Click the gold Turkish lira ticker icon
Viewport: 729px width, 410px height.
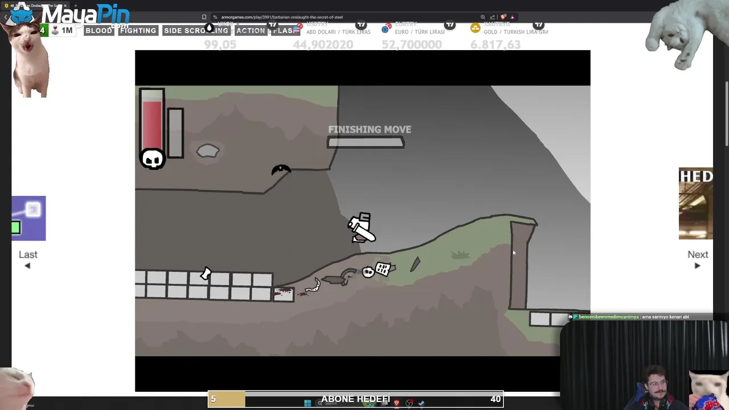click(x=475, y=28)
